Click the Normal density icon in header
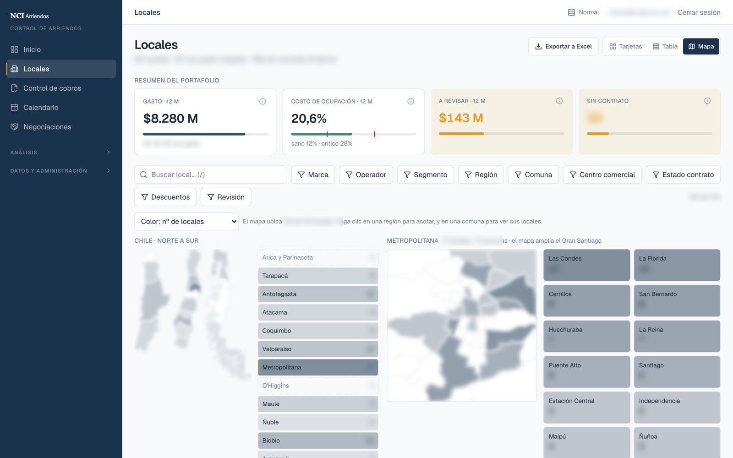 coord(571,12)
